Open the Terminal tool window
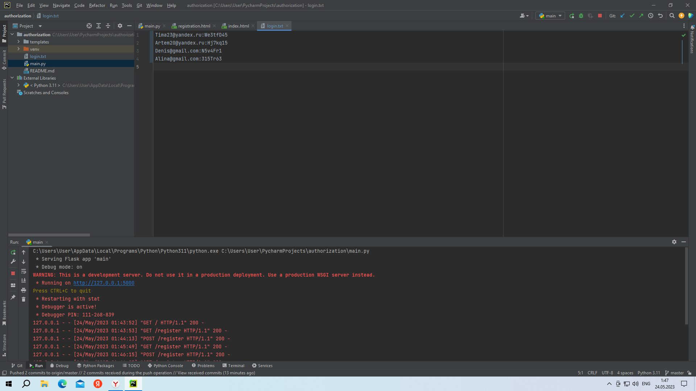Image resolution: width=696 pixels, height=391 pixels. pos(233,366)
